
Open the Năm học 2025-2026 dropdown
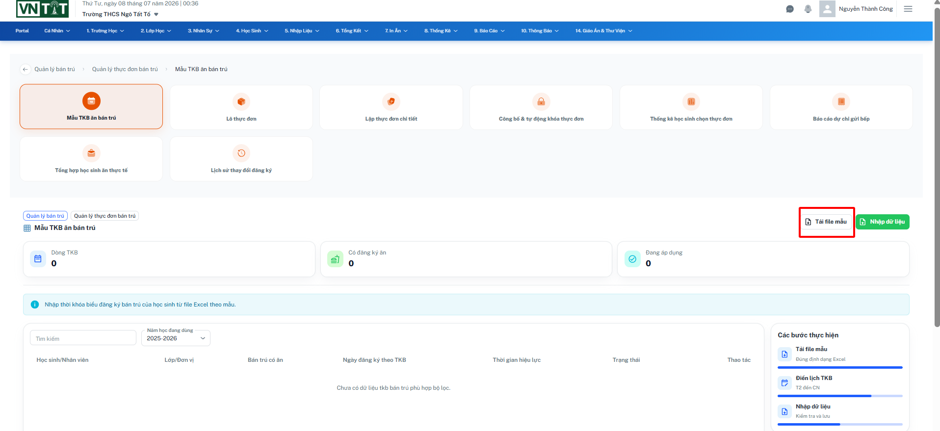176,338
